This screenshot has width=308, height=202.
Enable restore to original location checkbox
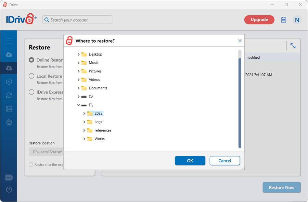[x=31, y=164]
